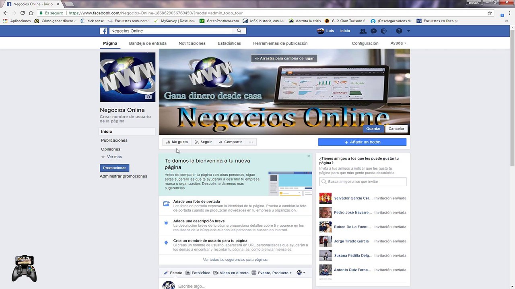
Task: Open the Estadísticas tab
Action: pos(229,43)
